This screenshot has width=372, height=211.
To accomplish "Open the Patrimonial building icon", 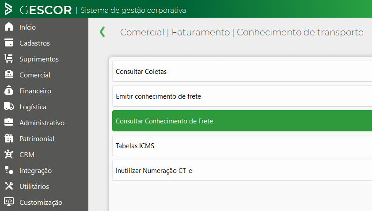I will pyautogui.click(x=9, y=138).
